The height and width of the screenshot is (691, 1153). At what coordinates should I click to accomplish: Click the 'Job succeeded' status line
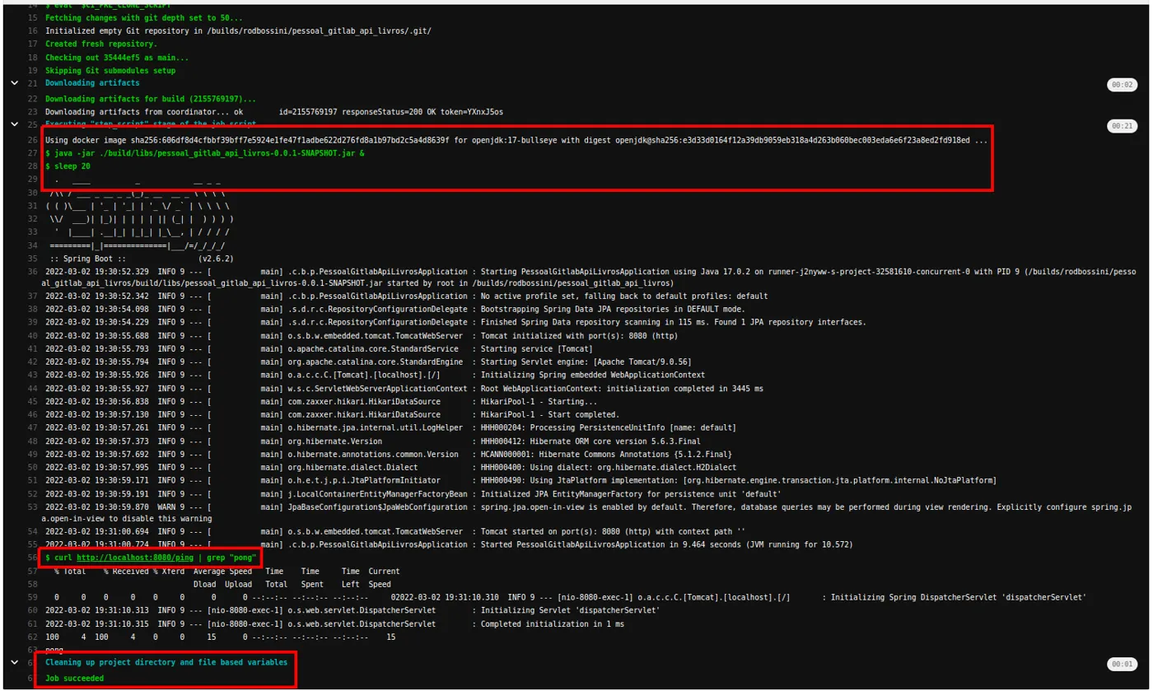pyautogui.click(x=75, y=678)
